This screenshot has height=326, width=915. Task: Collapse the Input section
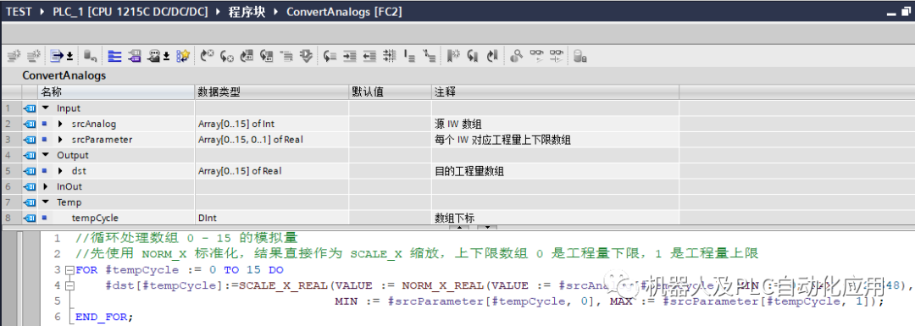(x=46, y=108)
